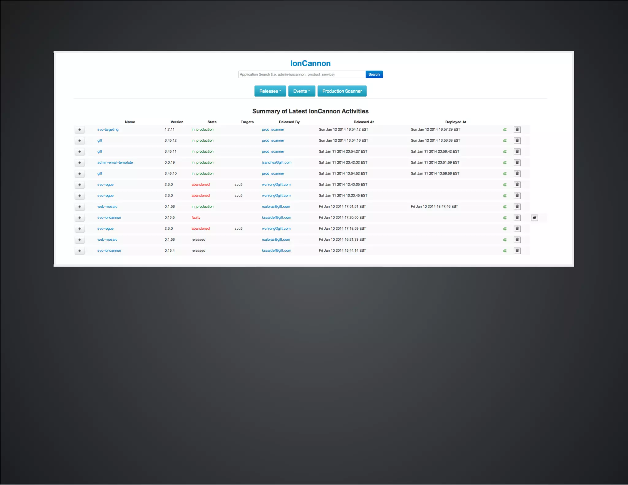This screenshot has width=628, height=485.
Task: Delete the admin-email-template 0.0.19 release
Action: [x=517, y=163]
